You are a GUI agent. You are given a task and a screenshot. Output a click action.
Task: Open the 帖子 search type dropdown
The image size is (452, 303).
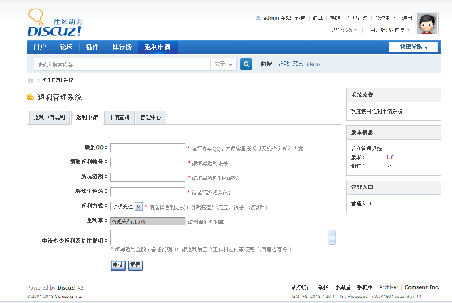coord(223,64)
